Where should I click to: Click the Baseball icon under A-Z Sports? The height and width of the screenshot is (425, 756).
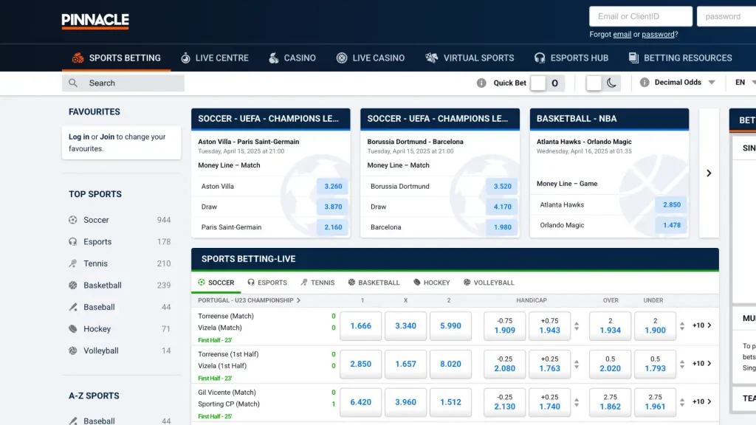(73, 421)
